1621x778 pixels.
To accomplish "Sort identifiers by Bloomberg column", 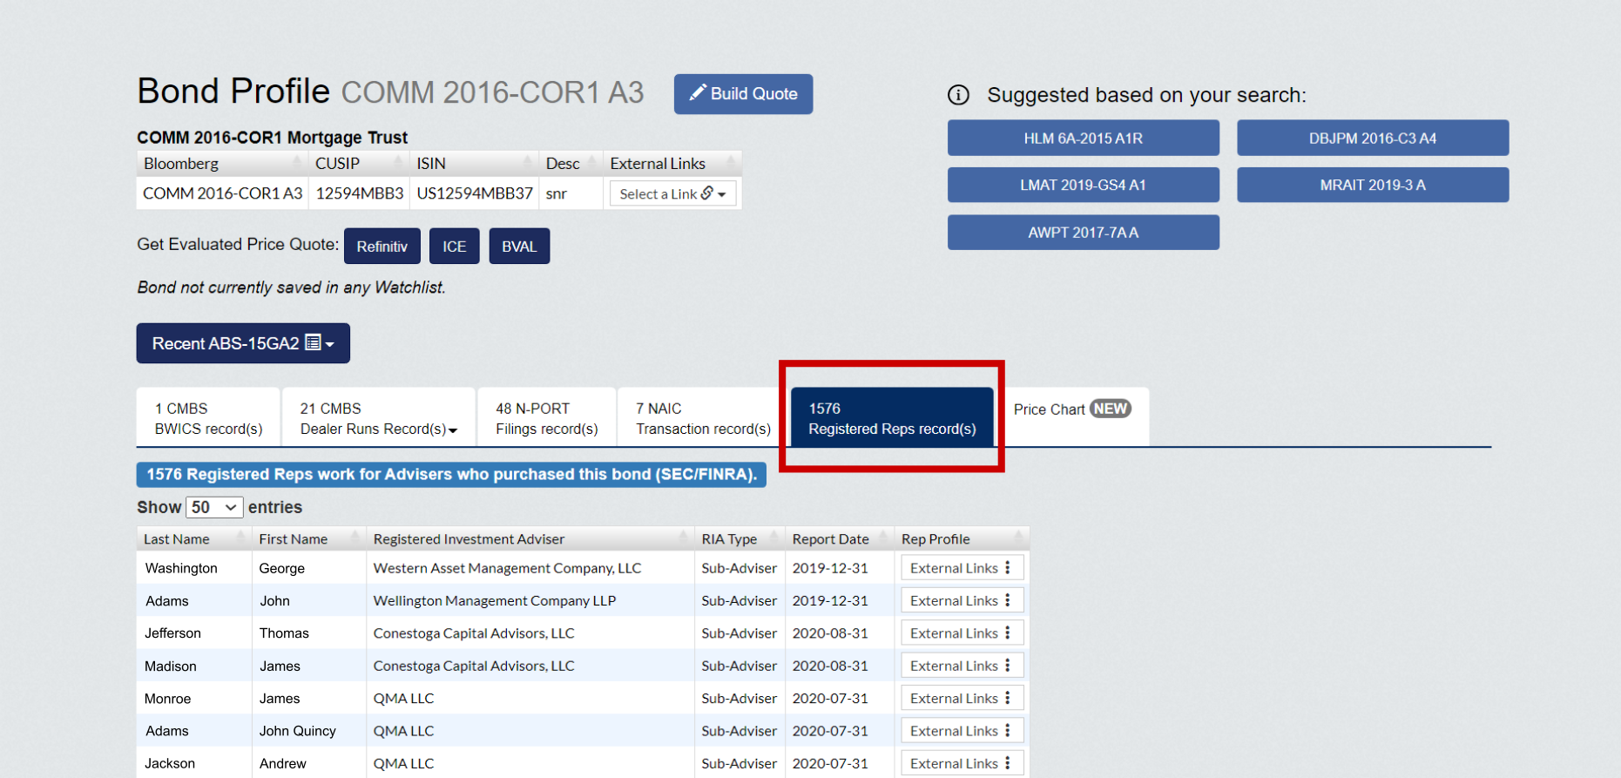I will click(222, 164).
